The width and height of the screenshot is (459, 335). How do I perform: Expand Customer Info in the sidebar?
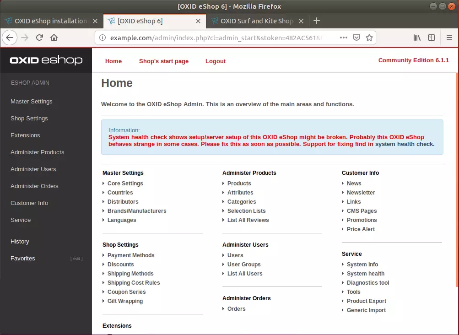[29, 203]
